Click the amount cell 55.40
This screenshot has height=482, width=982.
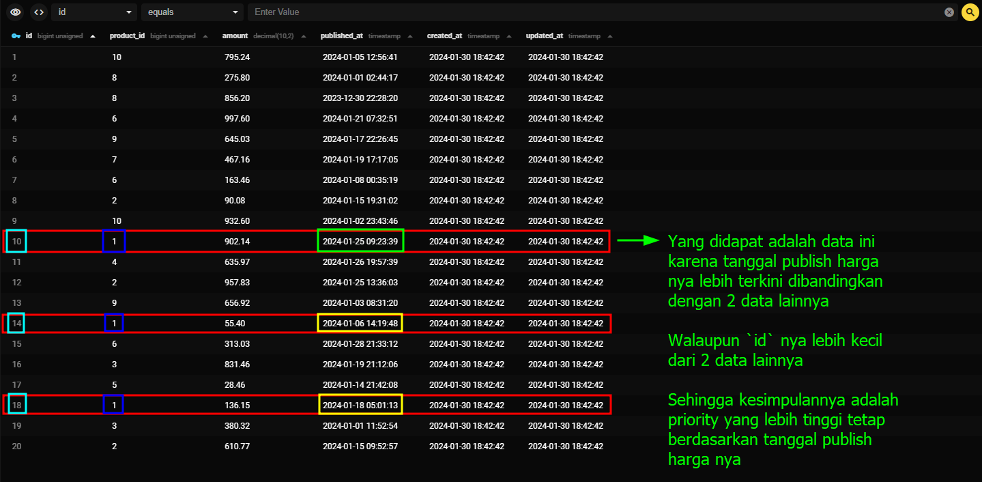(x=235, y=323)
